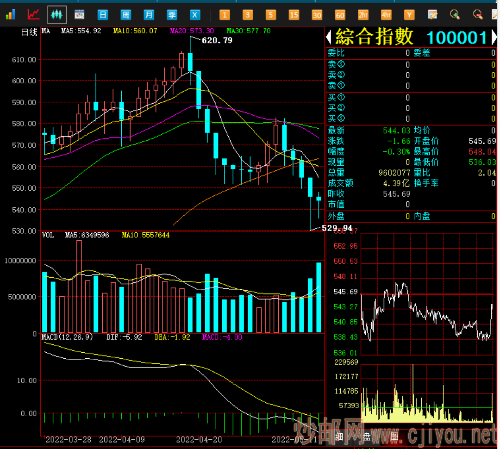The image size is (500, 449).
Task: Select the 4hr interval button
Action: click(386, 15)
